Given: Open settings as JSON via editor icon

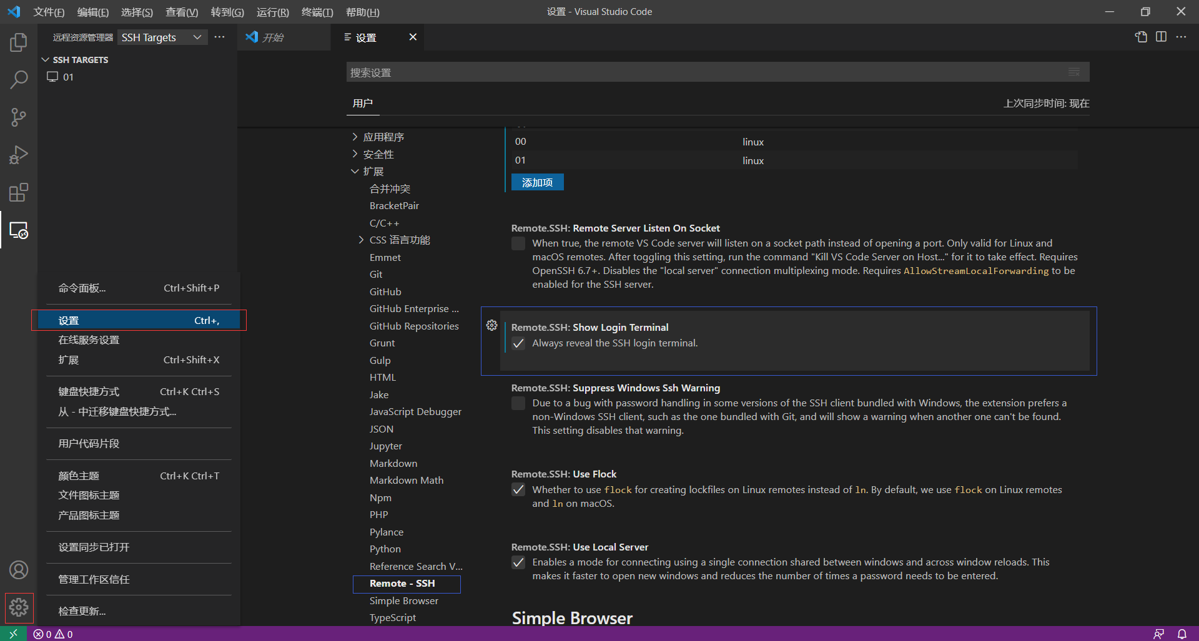Looking at the screenshot, I should [1141, 37].
